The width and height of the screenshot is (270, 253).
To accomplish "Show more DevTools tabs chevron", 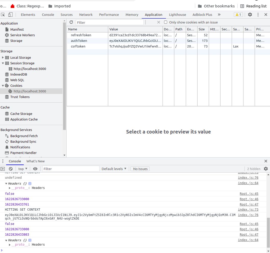I will tap(219, 15).
